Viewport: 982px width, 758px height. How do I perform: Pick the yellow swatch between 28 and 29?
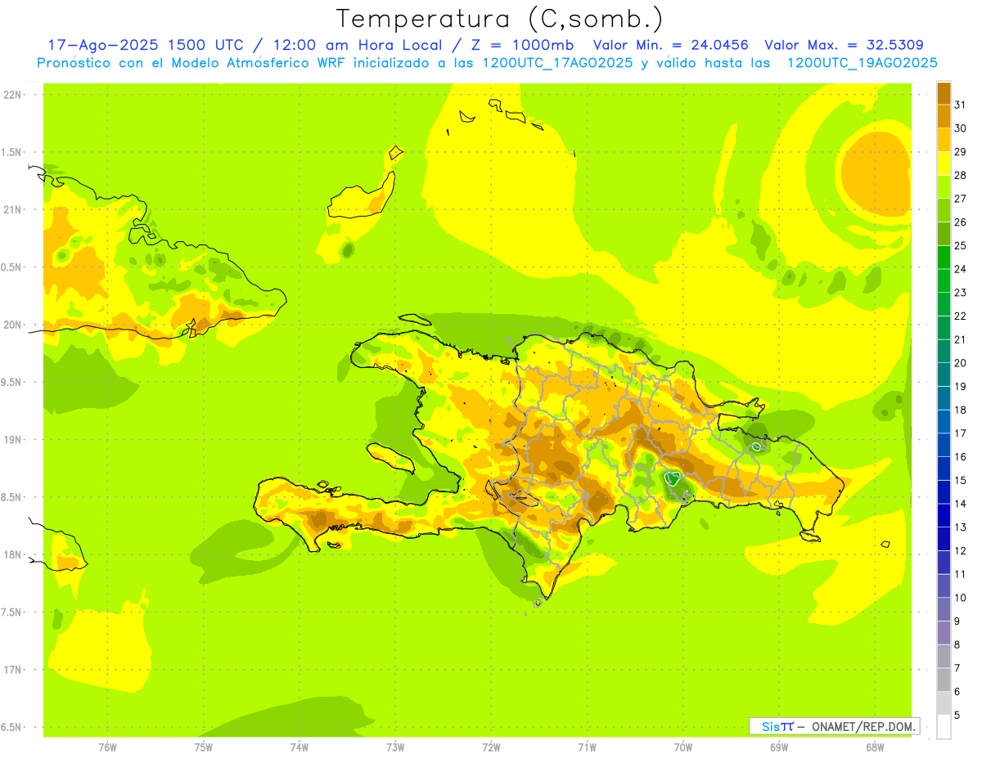point(944,164)
